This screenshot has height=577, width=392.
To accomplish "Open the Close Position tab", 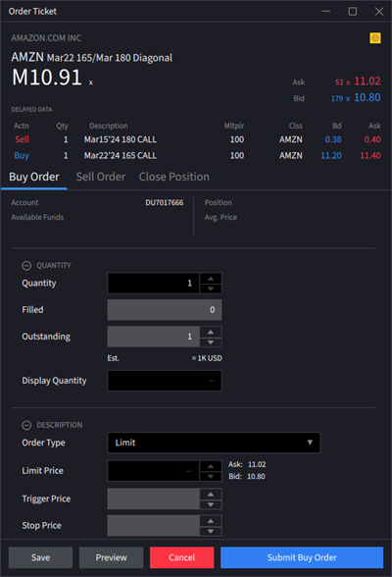I will [174, 177].
